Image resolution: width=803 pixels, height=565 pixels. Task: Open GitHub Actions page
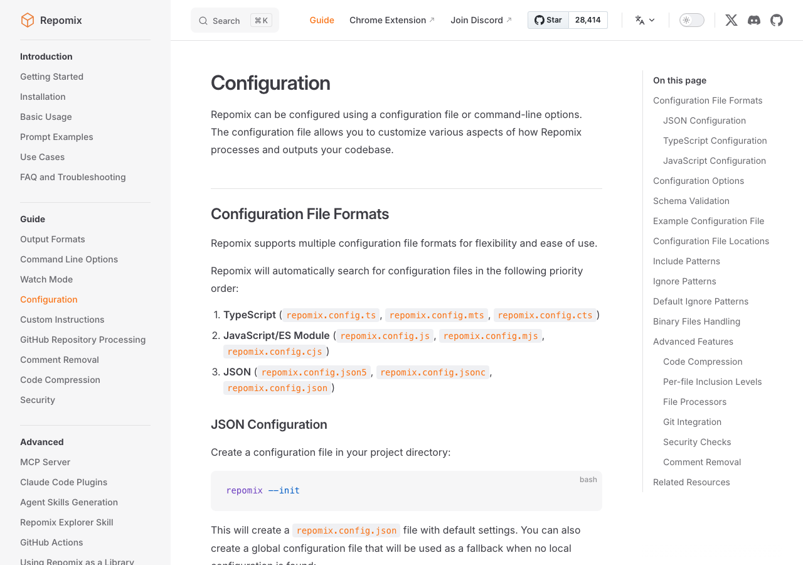click(51, 542)
